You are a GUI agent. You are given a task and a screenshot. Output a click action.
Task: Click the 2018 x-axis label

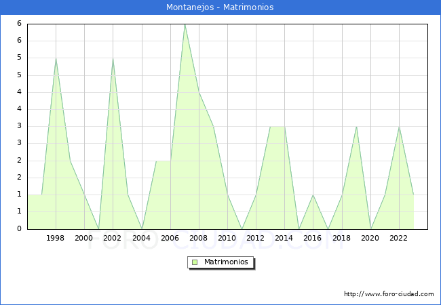[341, 238]
